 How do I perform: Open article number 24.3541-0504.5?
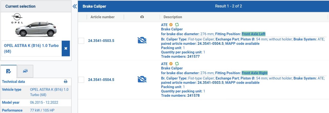click(101, 80)
